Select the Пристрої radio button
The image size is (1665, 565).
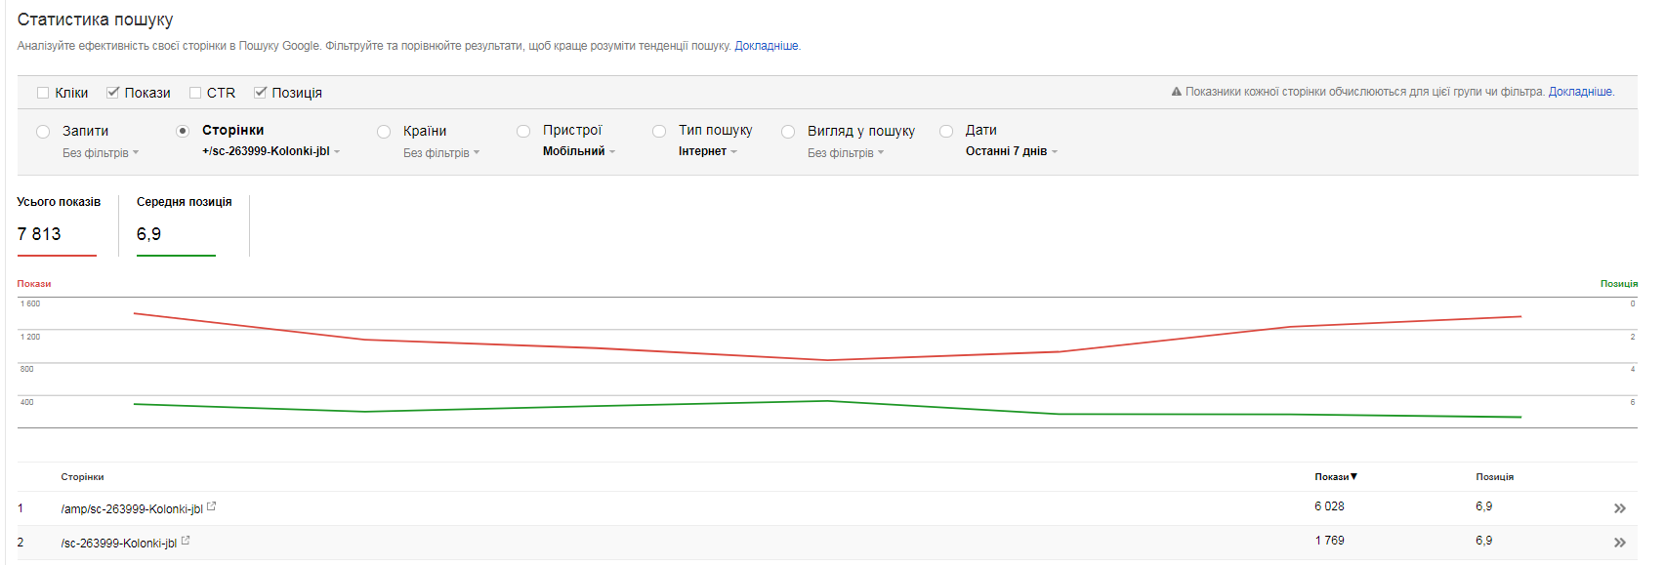click(x=523, y=131)
